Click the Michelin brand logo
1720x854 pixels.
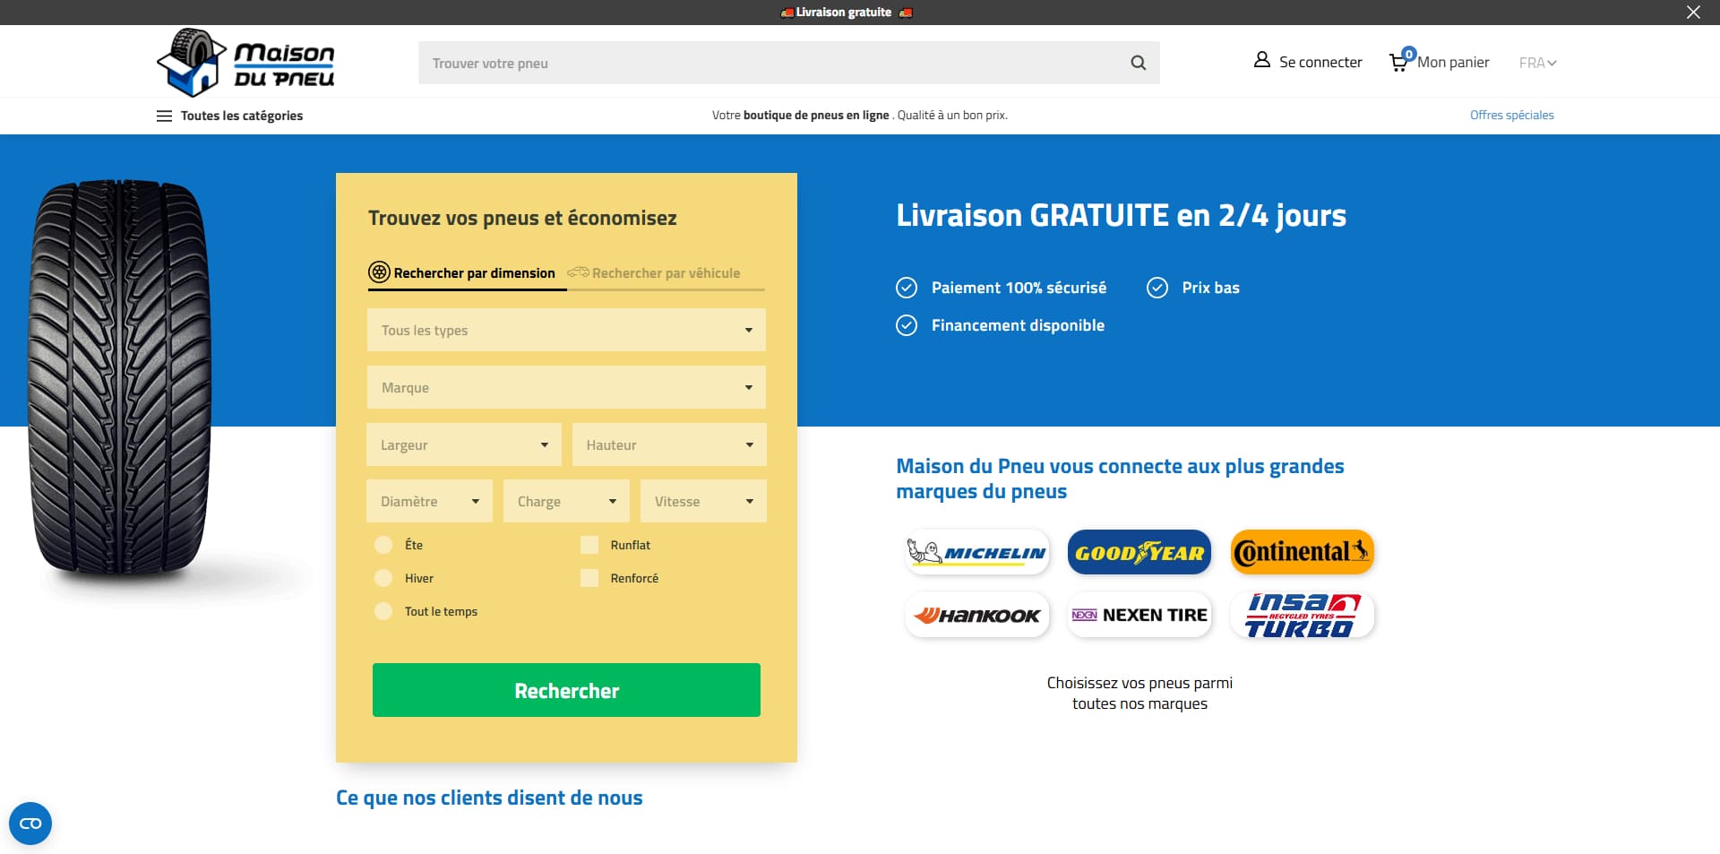[976, 552]
